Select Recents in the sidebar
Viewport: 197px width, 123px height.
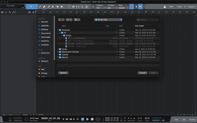click(x=44, y=22)
